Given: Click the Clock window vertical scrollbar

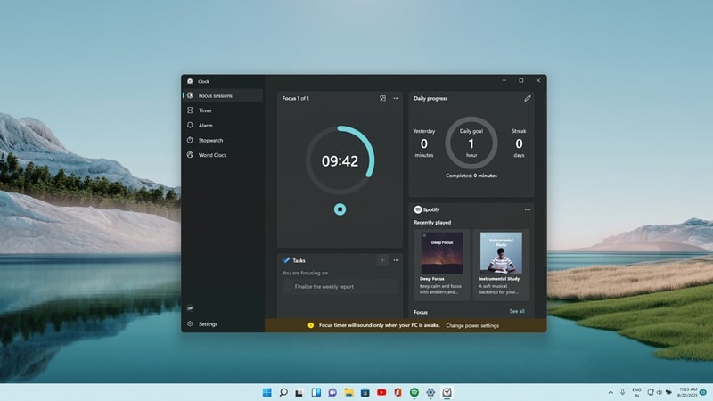Looking at the screenshot, I should tap(545, 180).
